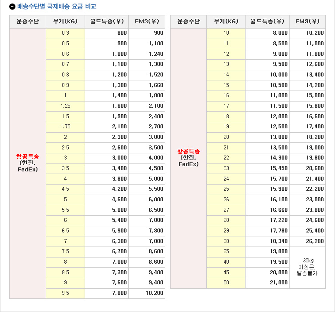The width and height of the screenshot is (335, 312).
Task: Select the 1.25 kg weight cell
Action: click(65, 106)
